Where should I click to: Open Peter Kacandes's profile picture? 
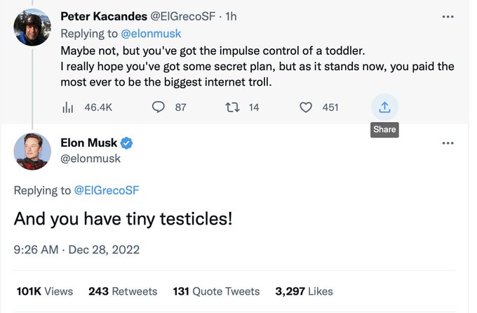(32, 27)
